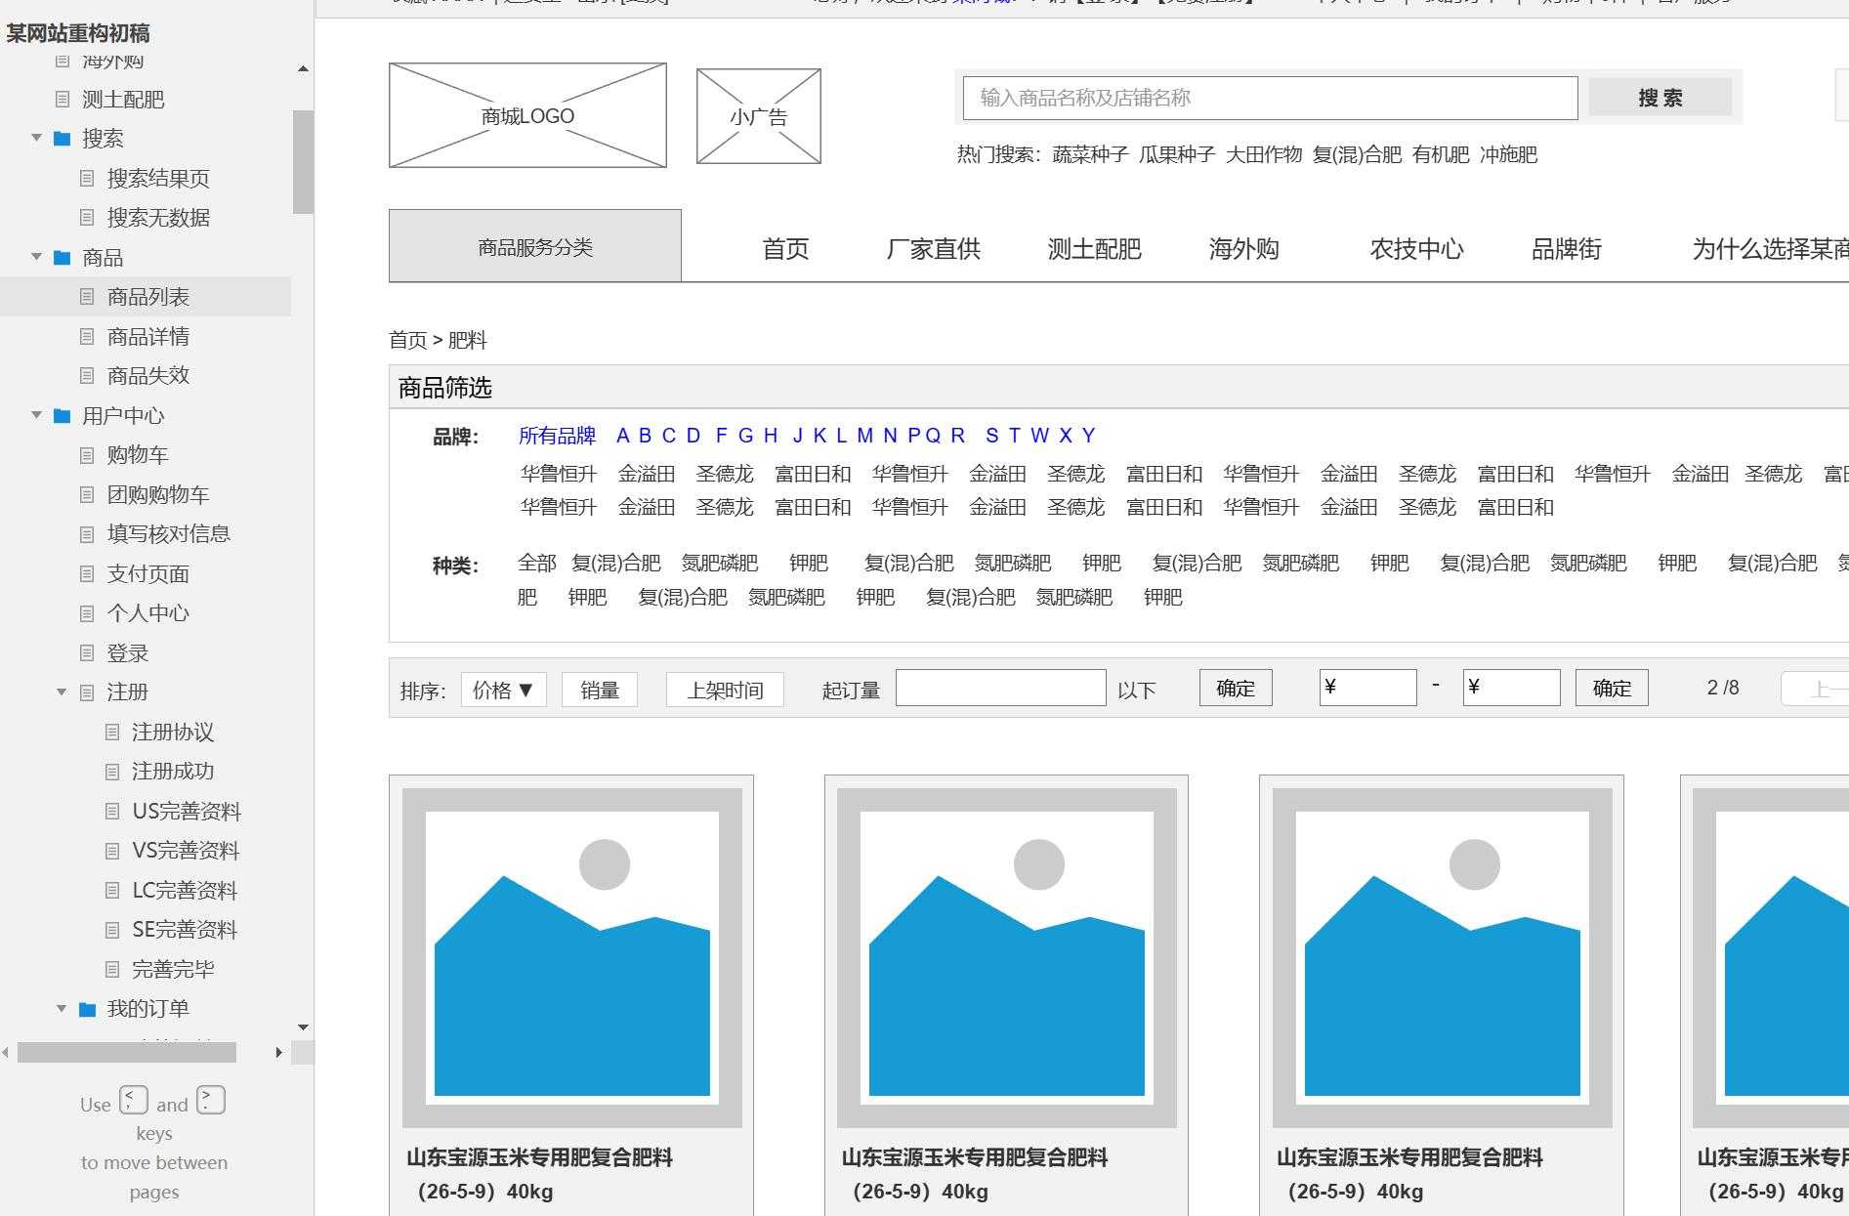
Task: Click the 所有品牌 link in filters
Action: pyautogui.click(x=557, y=436)
